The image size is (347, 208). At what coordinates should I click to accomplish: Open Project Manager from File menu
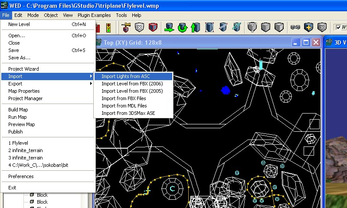pos(48,98)
